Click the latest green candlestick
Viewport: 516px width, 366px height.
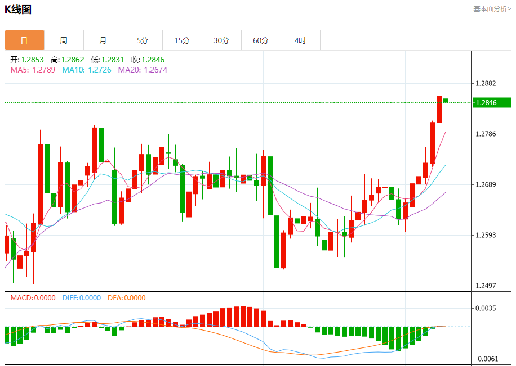click(x=446, y=101)
